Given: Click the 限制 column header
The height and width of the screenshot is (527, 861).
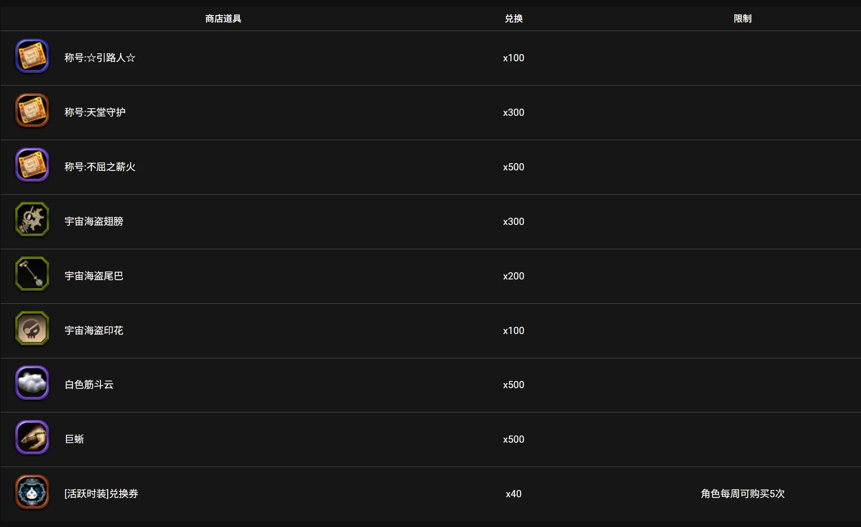Looking at the screenshot, I should click(742, 18).
